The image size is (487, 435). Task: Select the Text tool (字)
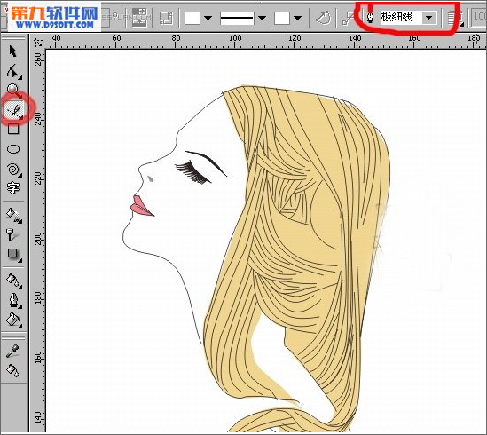click(13, 188)
